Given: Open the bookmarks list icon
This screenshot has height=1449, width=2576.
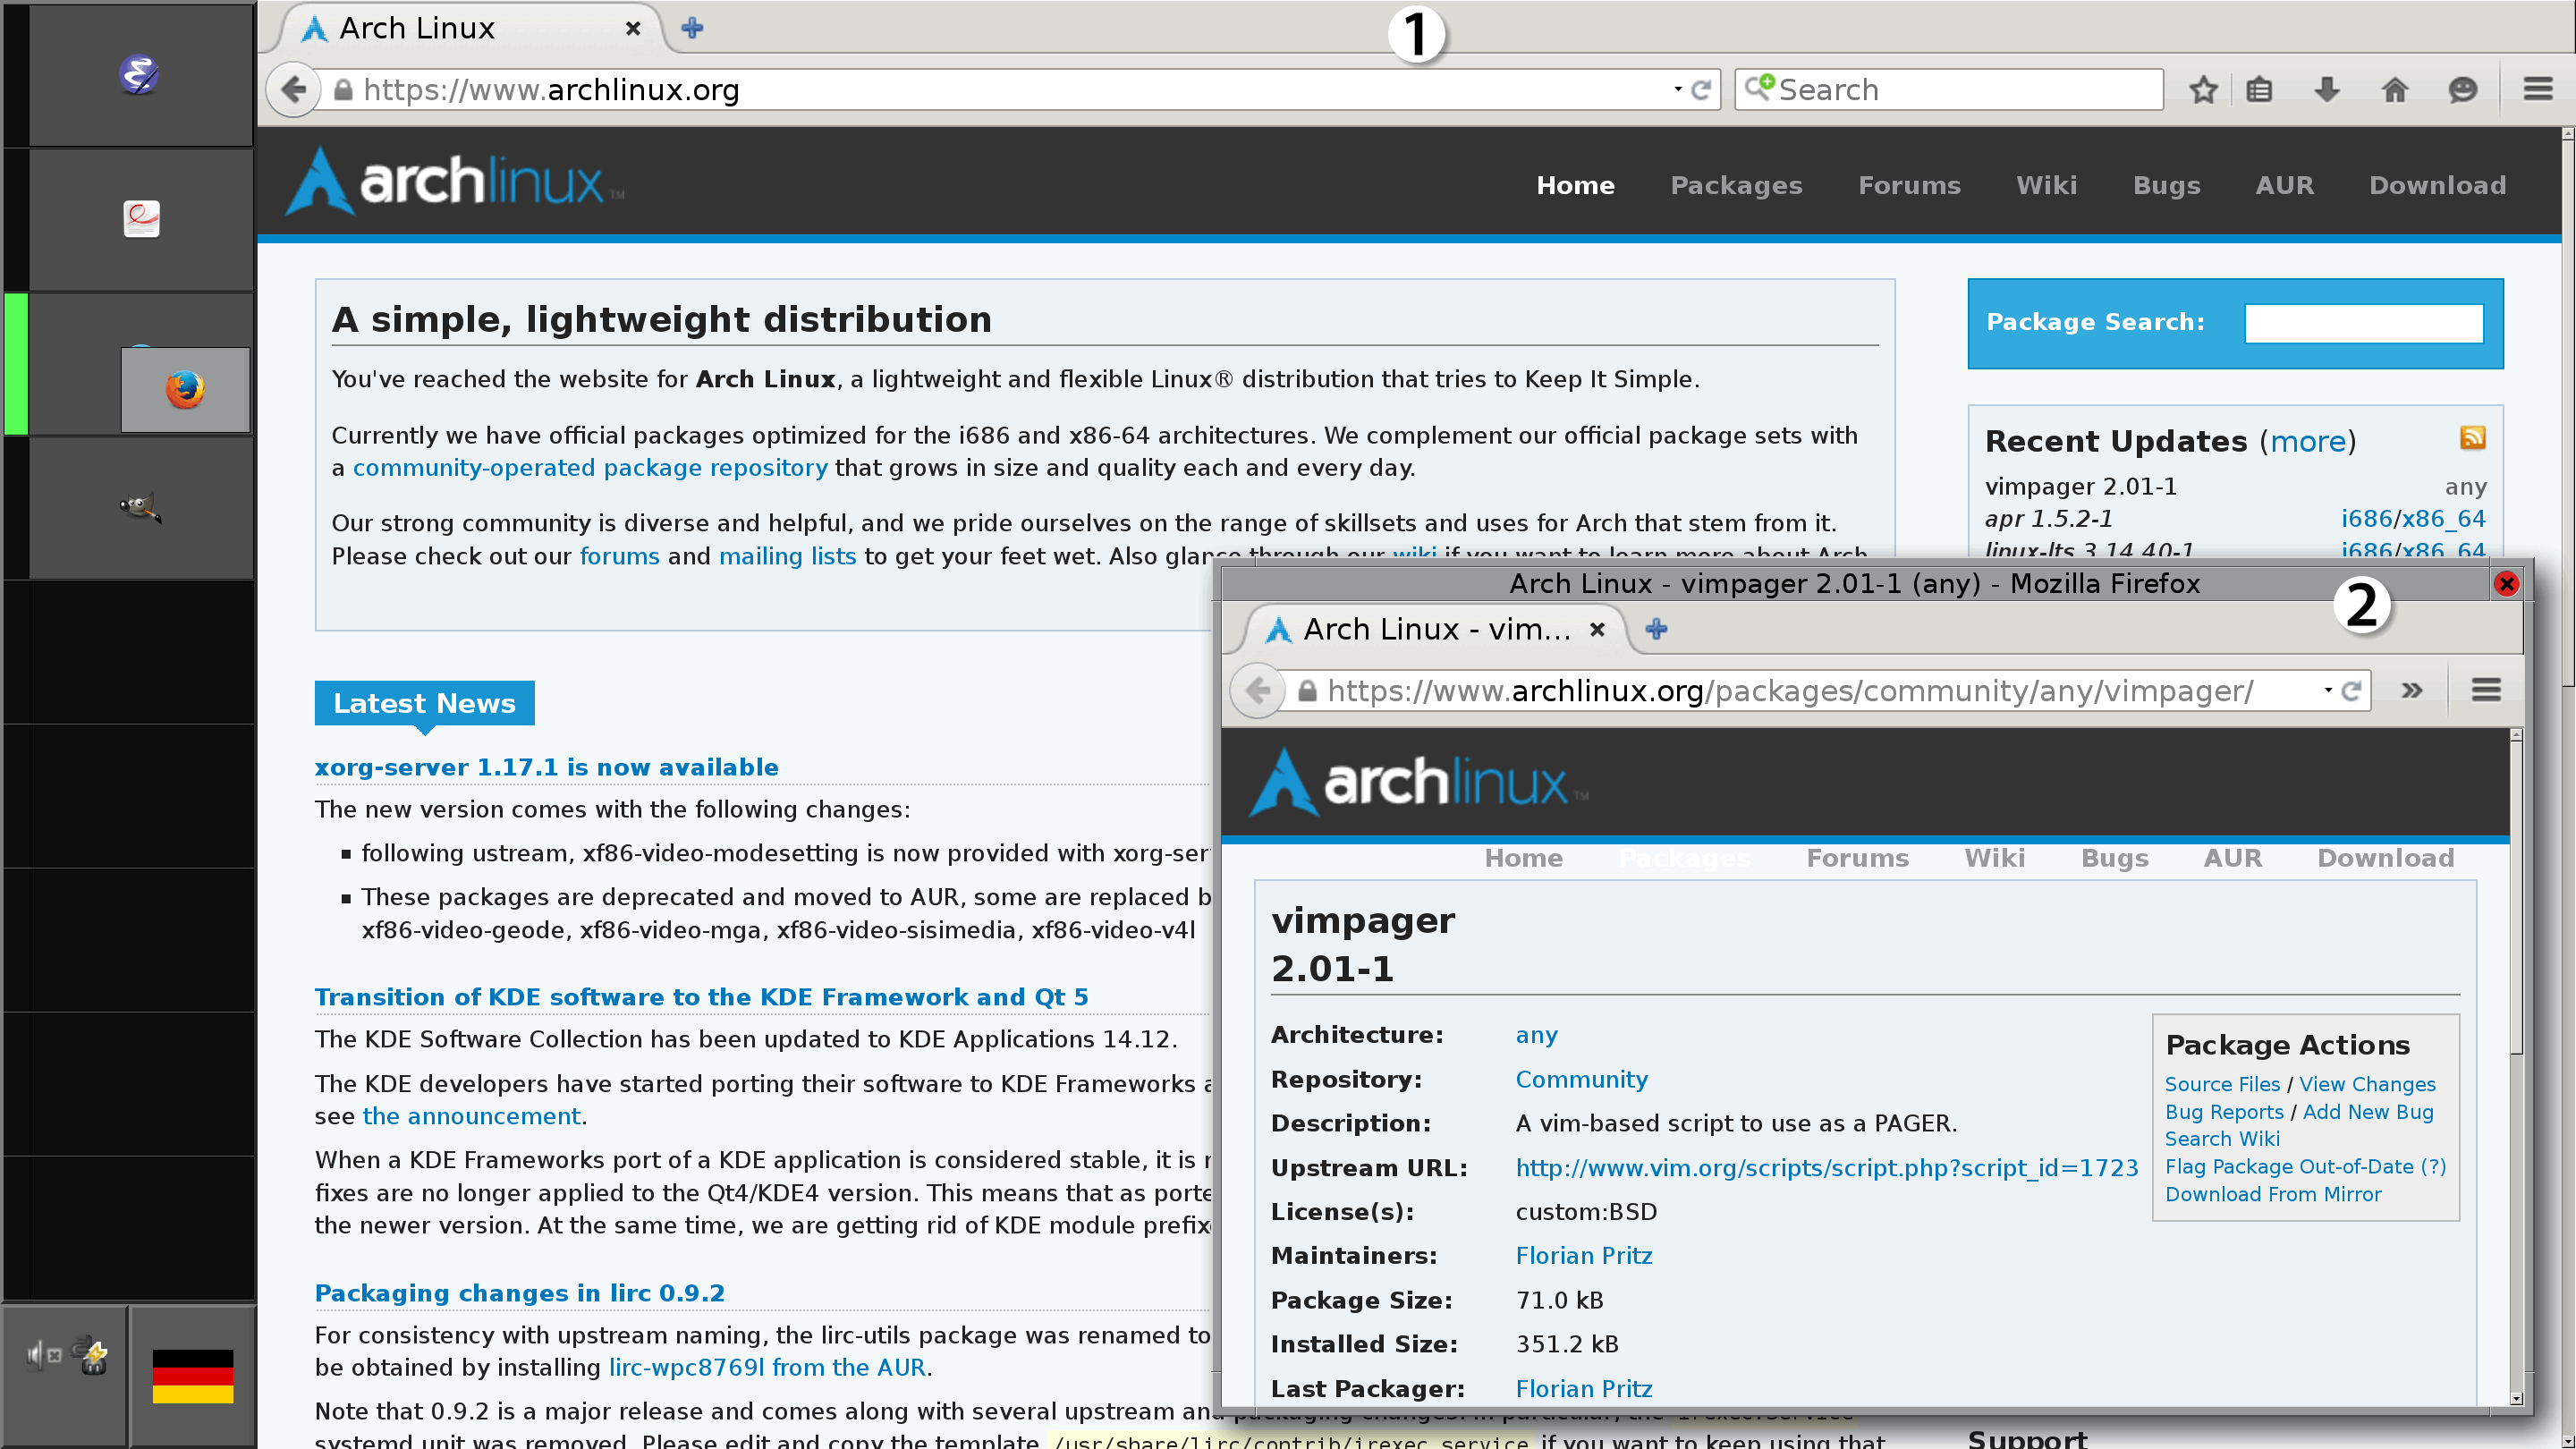Looking at the screenshot, I should (x=2259, y=90).
